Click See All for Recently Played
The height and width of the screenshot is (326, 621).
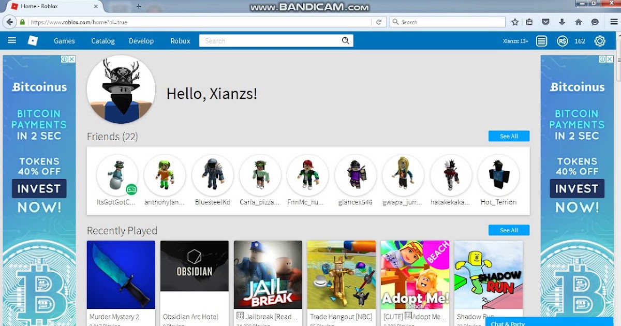(509, 230)
